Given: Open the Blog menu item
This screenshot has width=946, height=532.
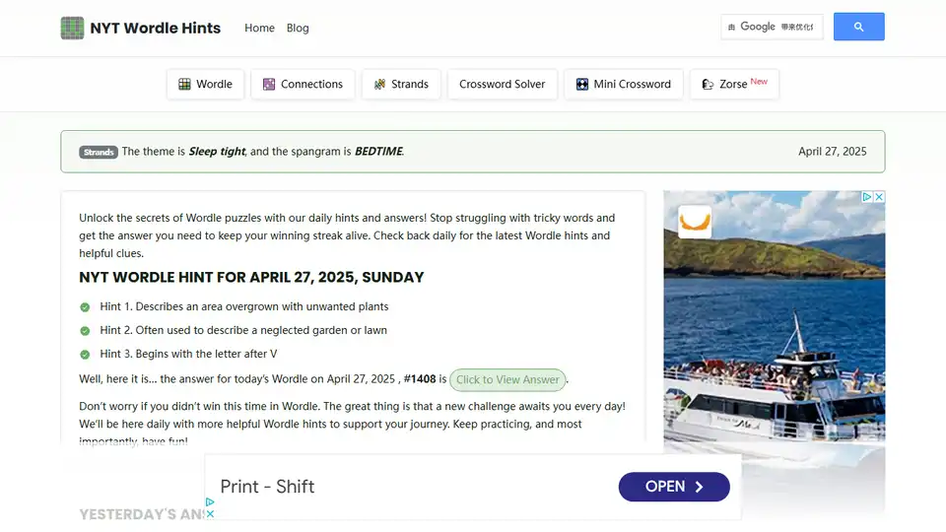Looking at the screenshot, I should (298, 28).
